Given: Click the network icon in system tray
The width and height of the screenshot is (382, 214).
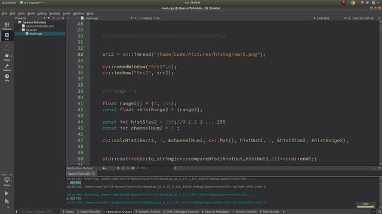Looking at the screenshot, I should (362, 2).
